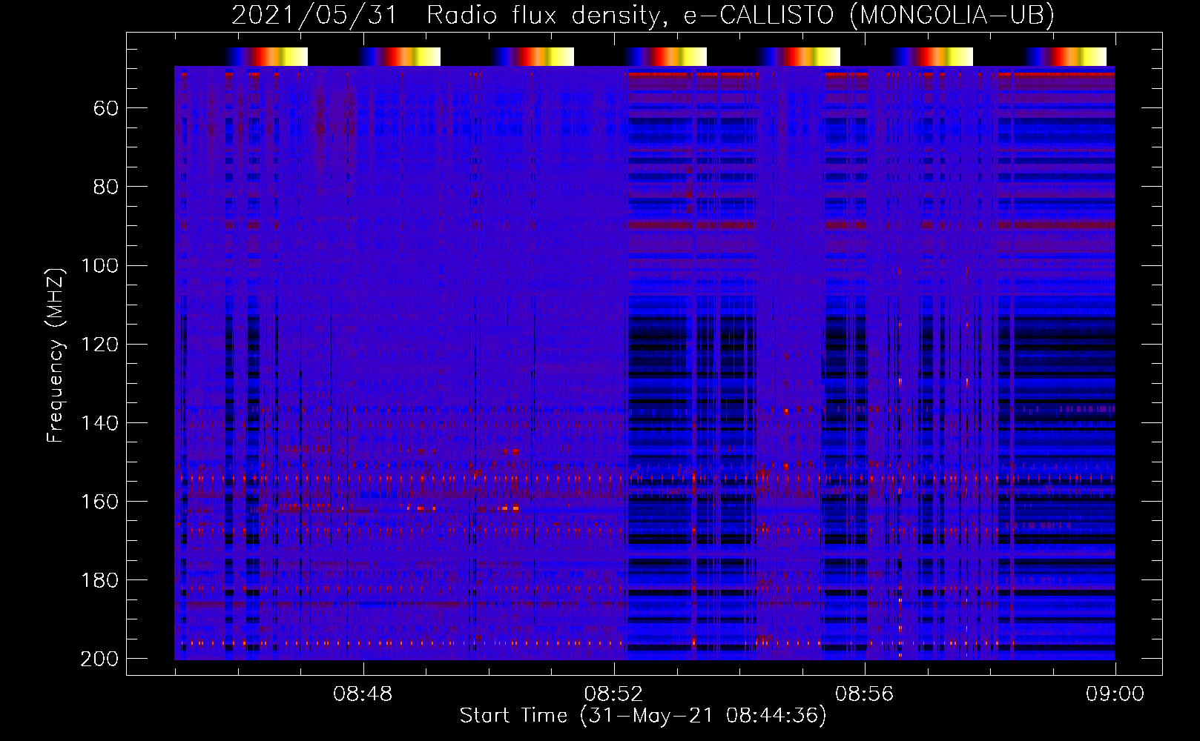Click the "Start Time (31-May-21 08:44:36)" axis label
This screenshot has height=741, width=1200.
(643, 716)
